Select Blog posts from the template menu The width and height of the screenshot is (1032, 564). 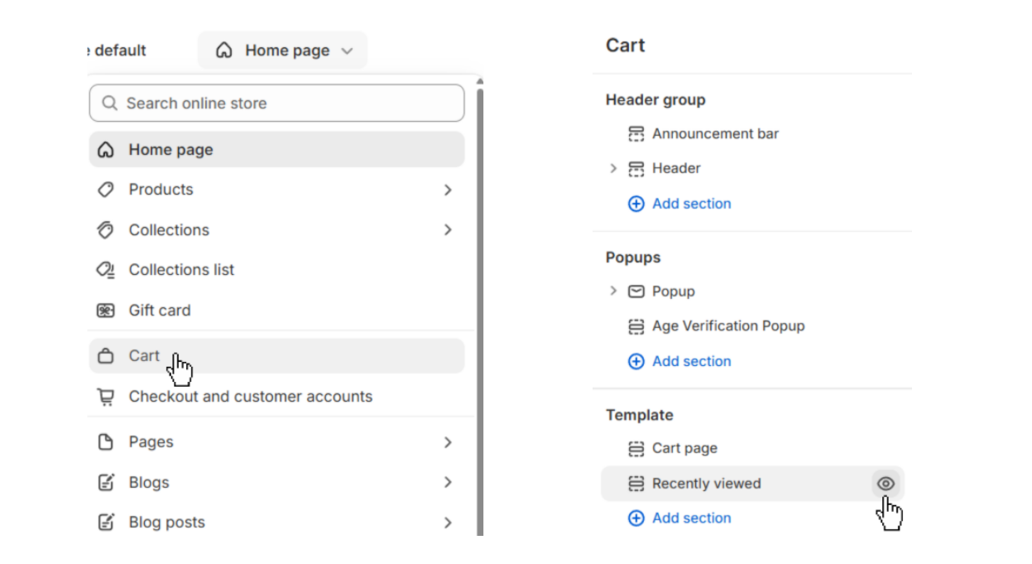[x=167, y=522]
